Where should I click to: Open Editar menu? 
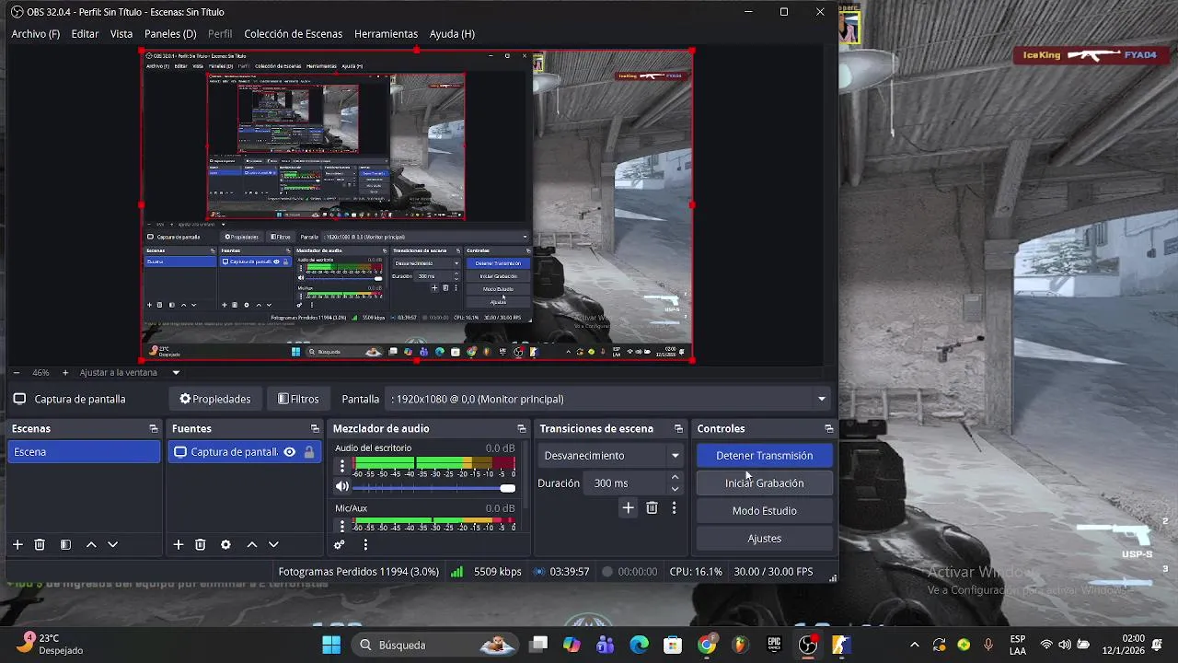[x=85, y=34]
